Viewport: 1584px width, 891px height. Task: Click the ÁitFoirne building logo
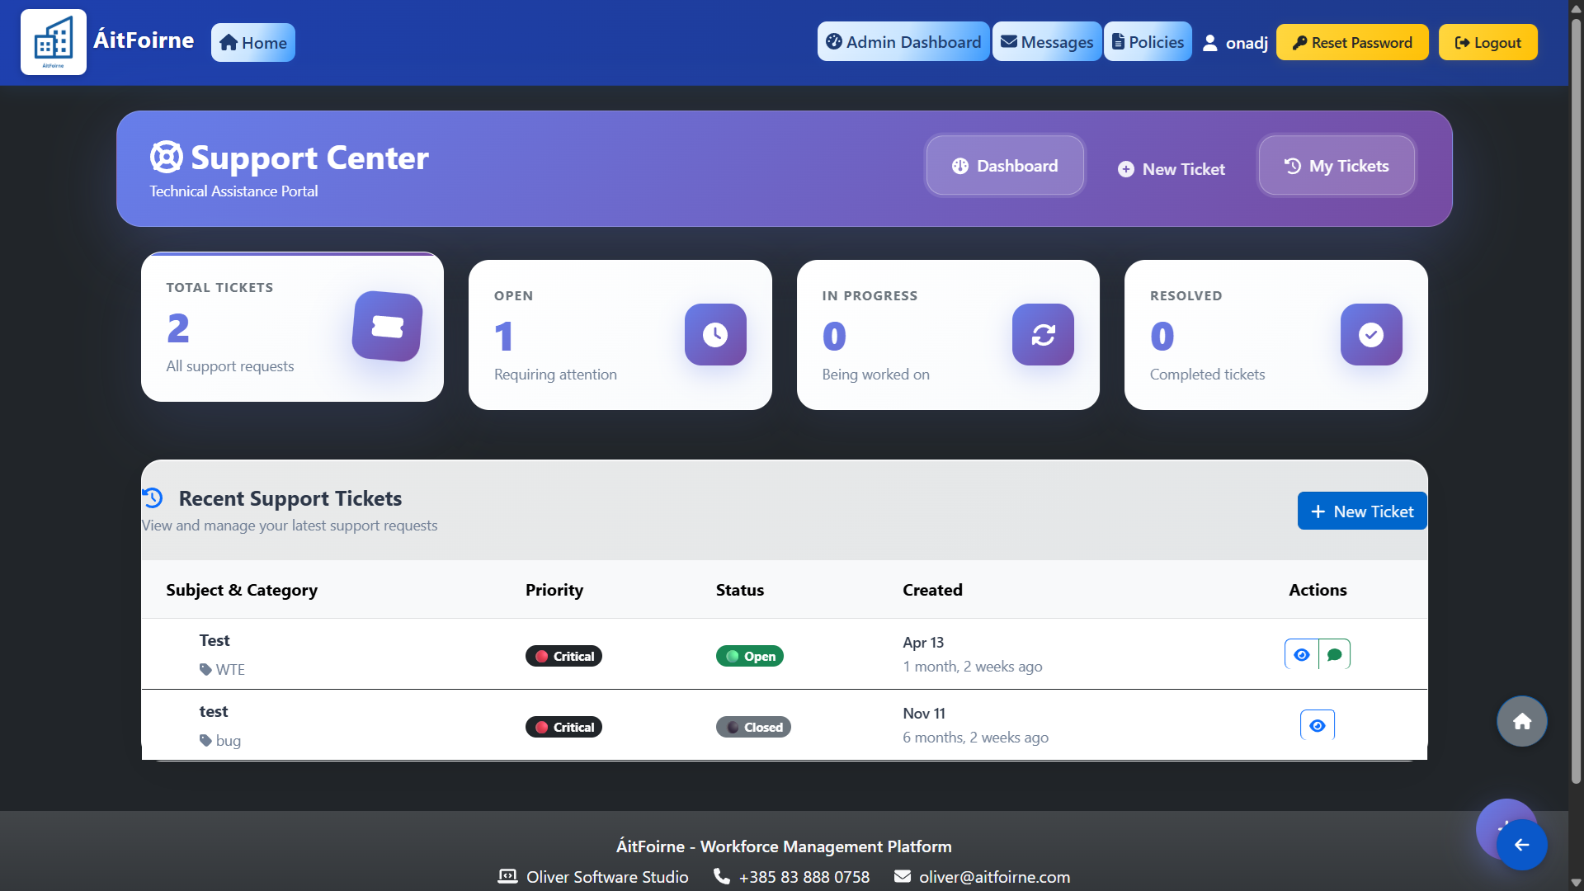coord(54,42)
